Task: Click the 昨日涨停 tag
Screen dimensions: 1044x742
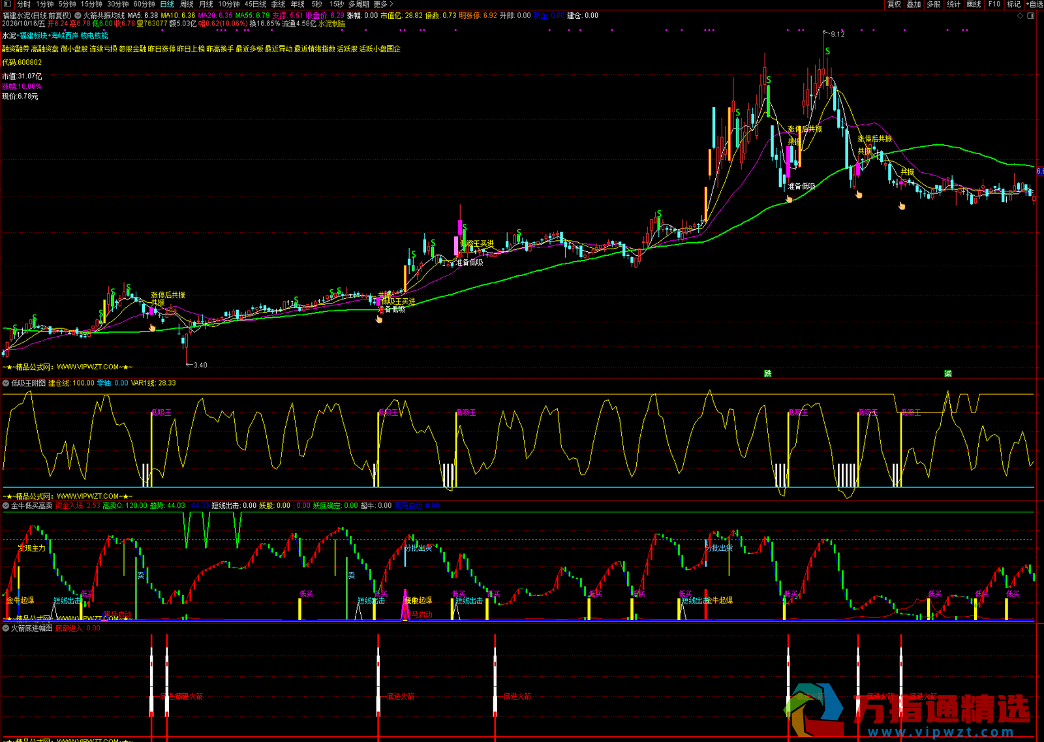Action: coord(162,49)
